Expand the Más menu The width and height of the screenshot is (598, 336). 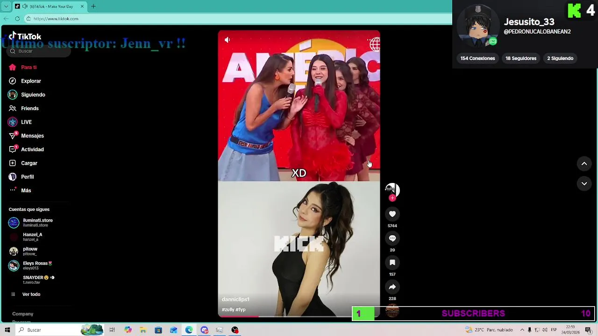(20, 190)
